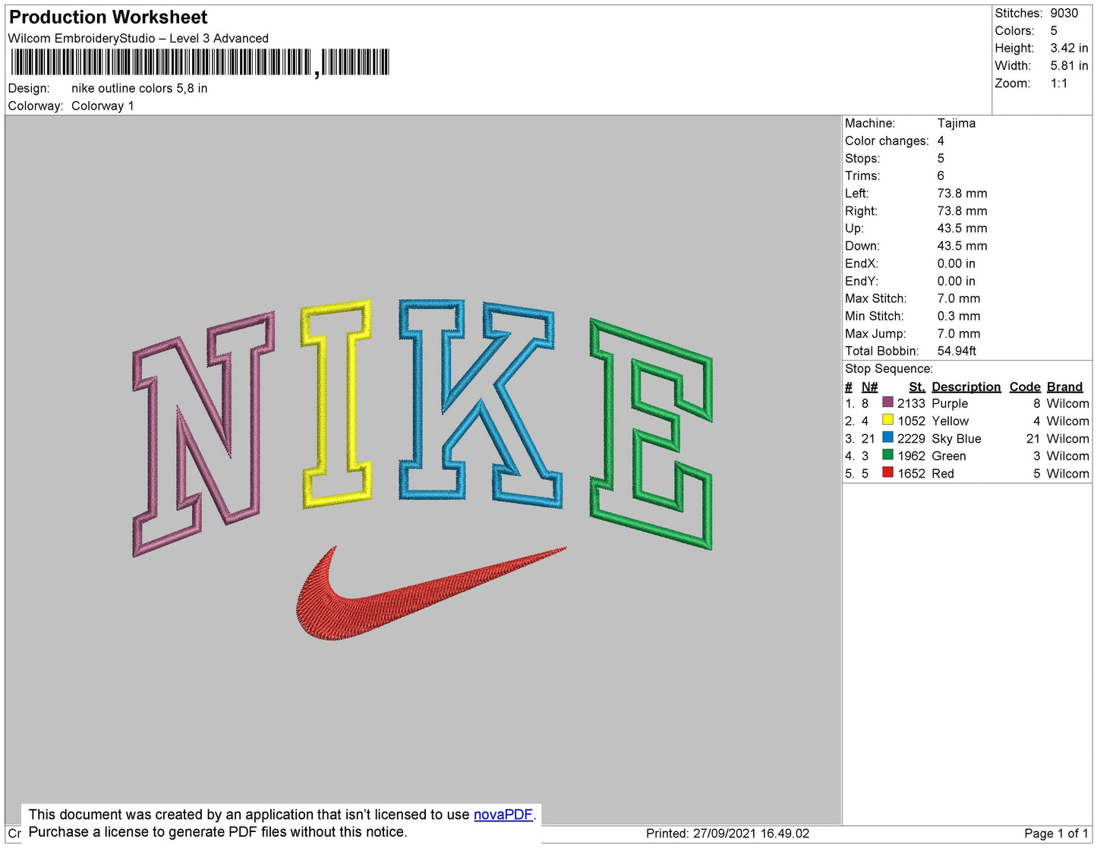Click the 'Green' description in stop sequence
1097x848 pixels.
pos(949,456)
